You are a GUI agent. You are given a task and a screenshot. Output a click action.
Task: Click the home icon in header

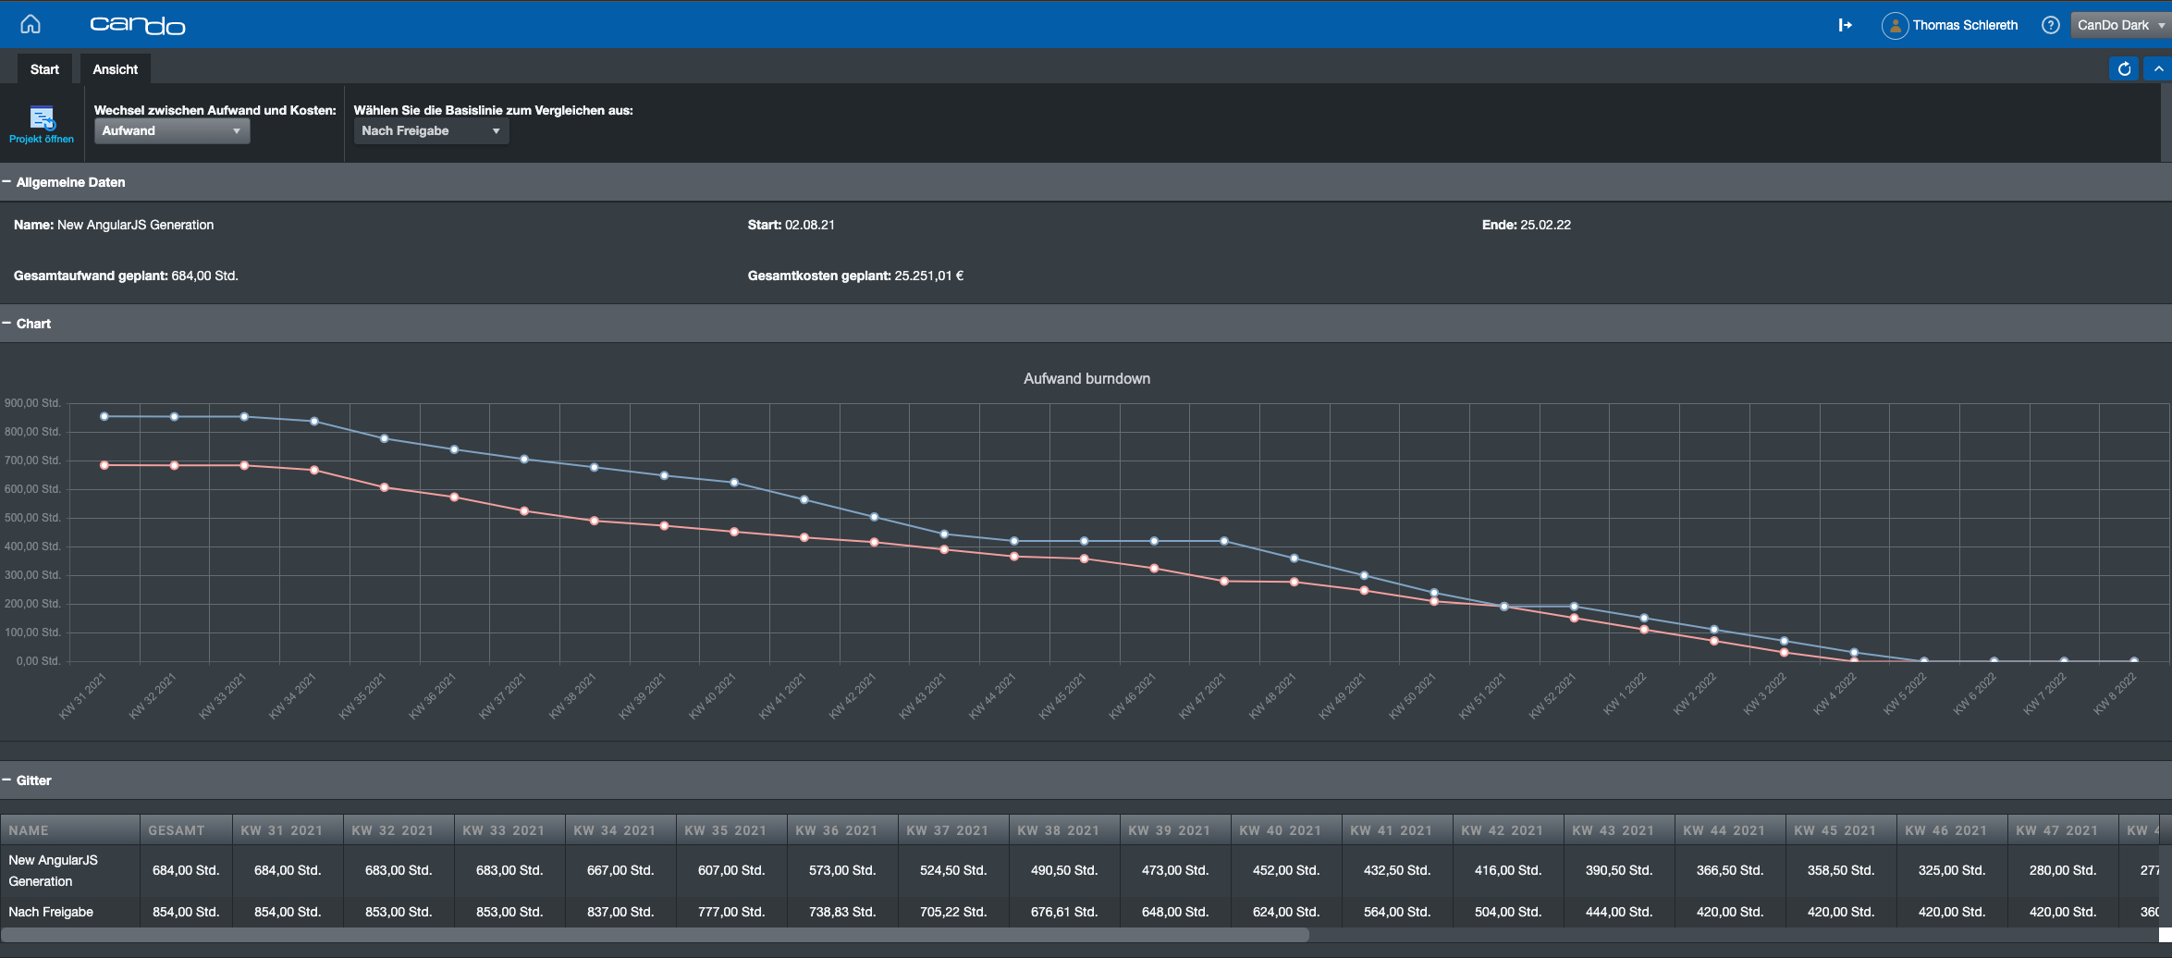click(x=31, y=24)
